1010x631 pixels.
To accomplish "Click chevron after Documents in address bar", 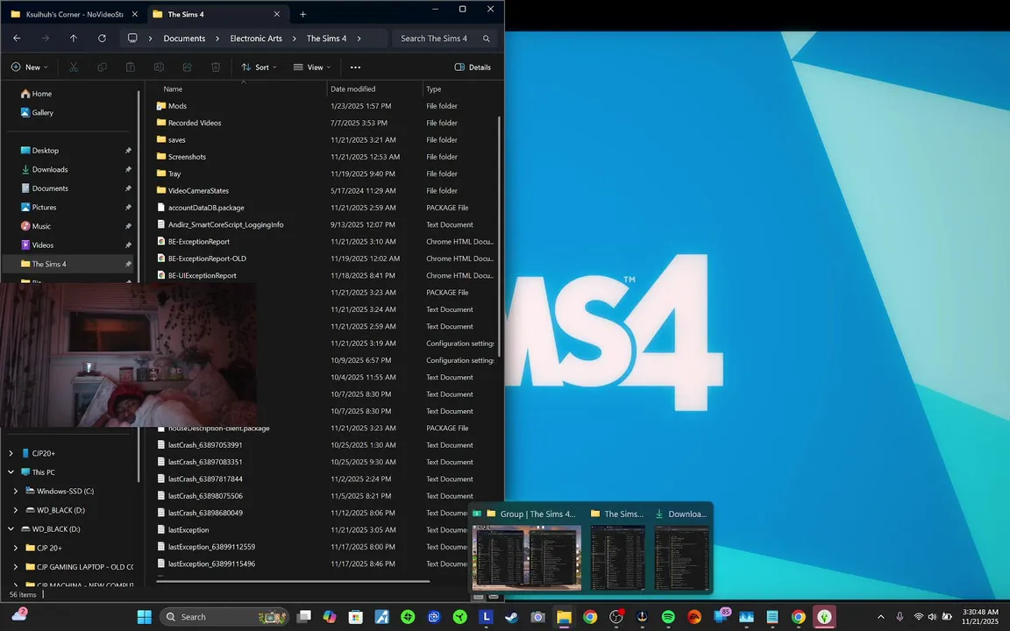I will pyautogui.click(x=217, y=39).
